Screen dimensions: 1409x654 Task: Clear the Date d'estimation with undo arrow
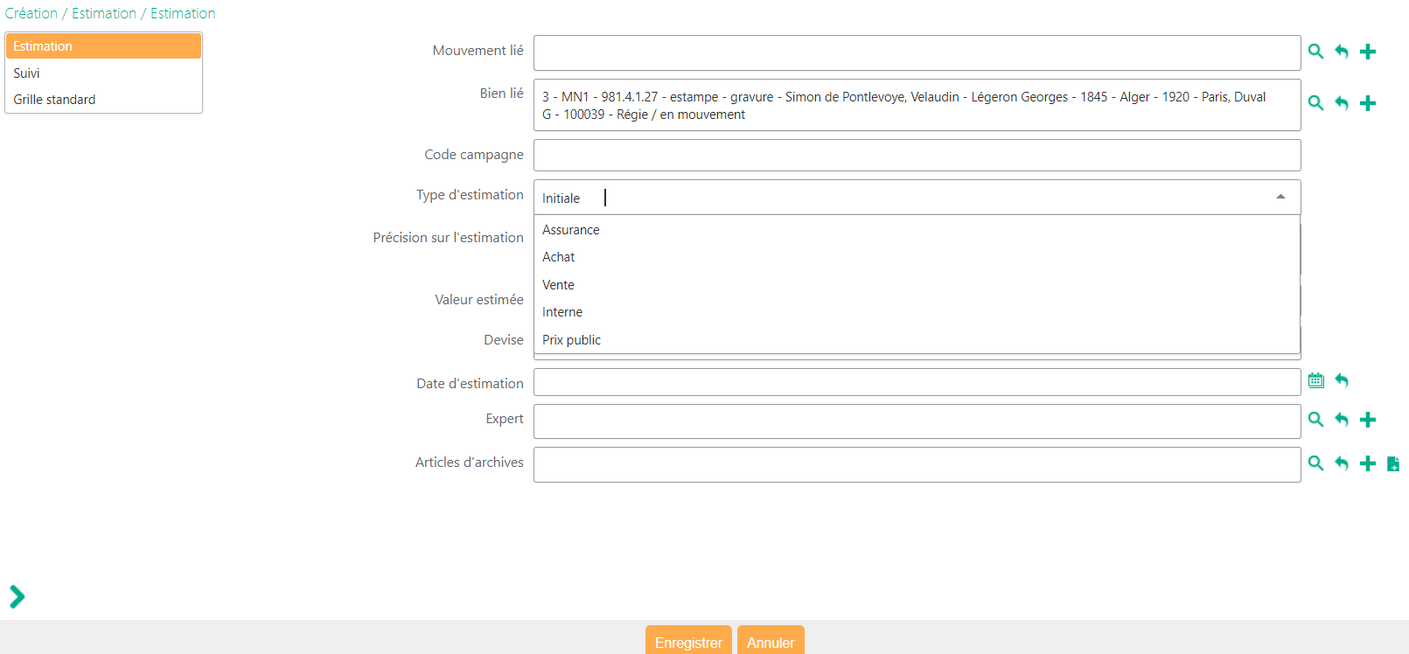click(x=1342, y=380)
